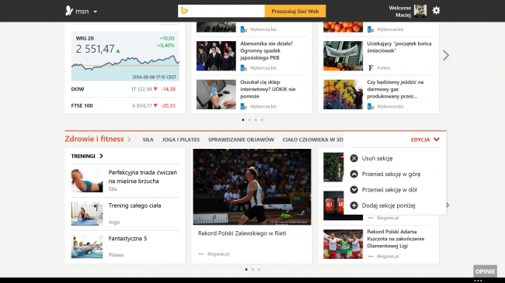Select third page dot of fitness carousel
Screen dimensions: 505x283
coord(259,270)
